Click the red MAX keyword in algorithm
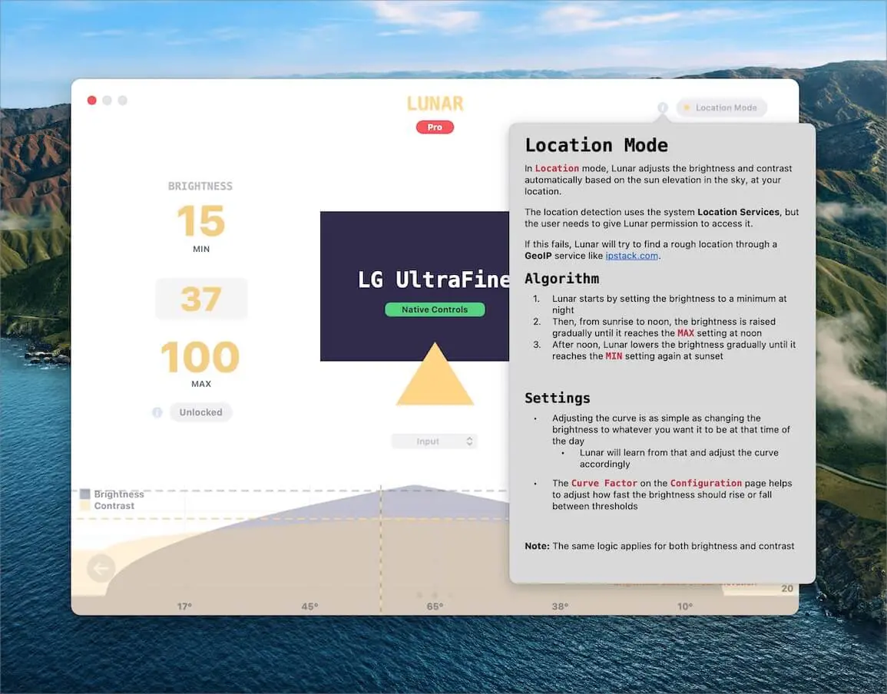 [x=686, y=333]
